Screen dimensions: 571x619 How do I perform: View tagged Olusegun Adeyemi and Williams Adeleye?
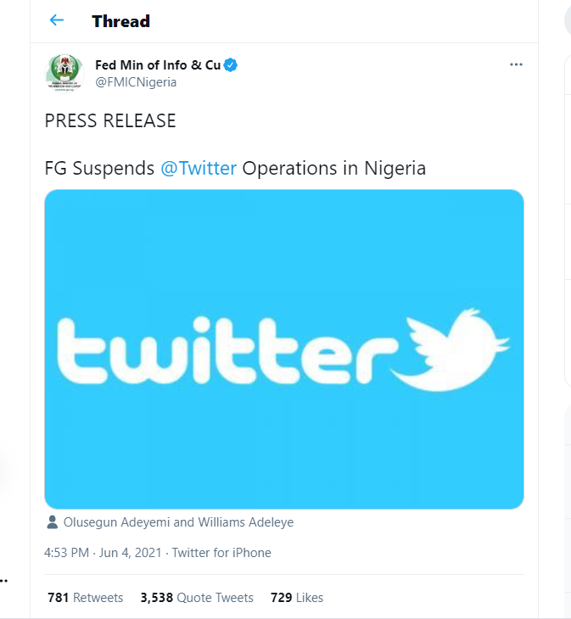click(179, 522)
